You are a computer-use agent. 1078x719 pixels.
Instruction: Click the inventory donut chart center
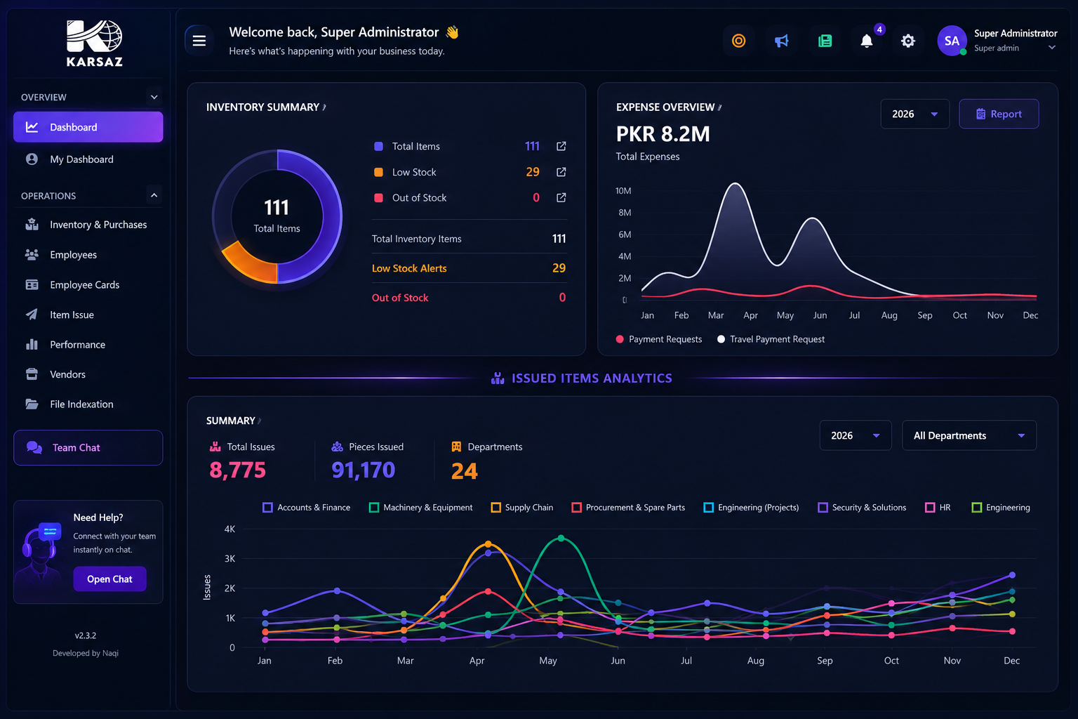[277, 216]
